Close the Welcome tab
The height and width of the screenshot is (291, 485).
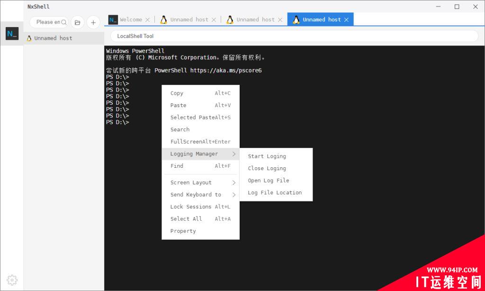tap(148, 20)
